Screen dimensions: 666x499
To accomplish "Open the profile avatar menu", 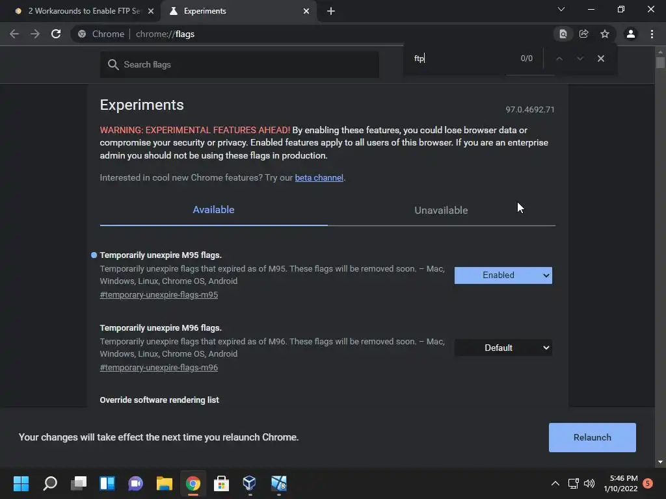I will (631, 34).
